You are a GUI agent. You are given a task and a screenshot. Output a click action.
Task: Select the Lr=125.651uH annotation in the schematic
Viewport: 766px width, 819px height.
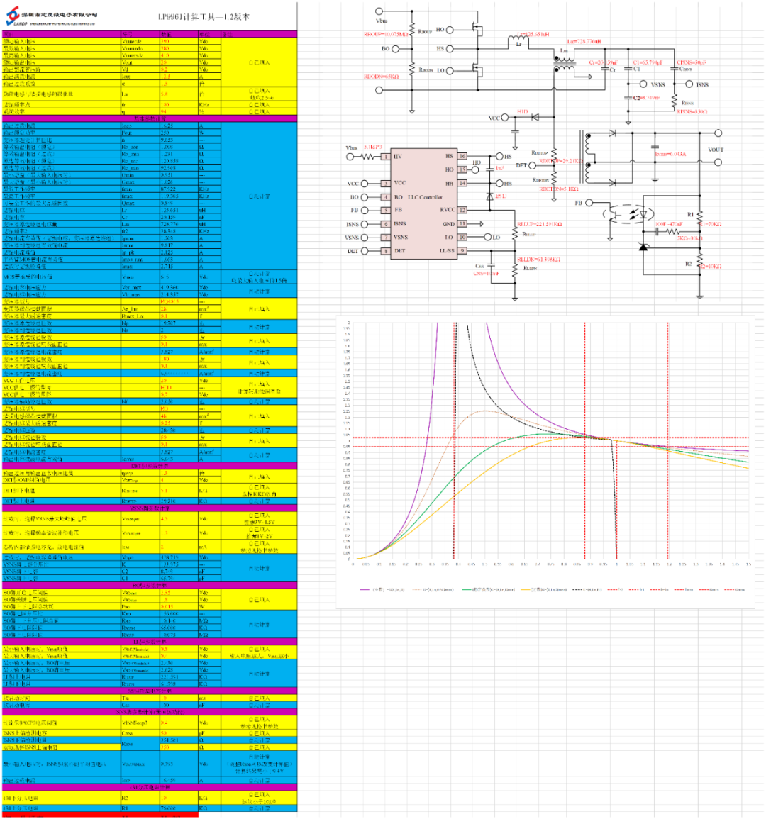click(x=533, y=35)
